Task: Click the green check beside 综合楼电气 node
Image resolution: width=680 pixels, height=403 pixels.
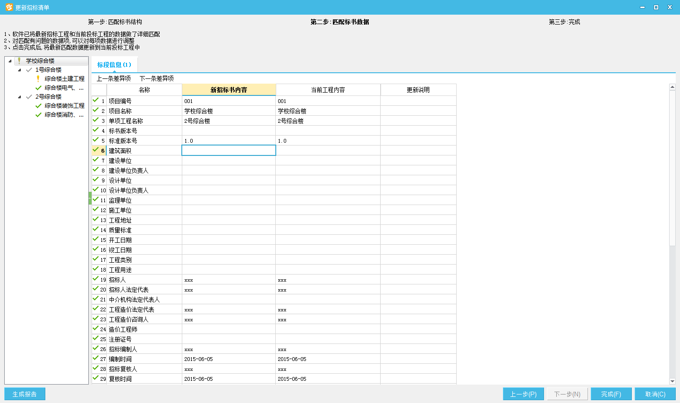Action: pyautogui.click(x=38, y=88)
